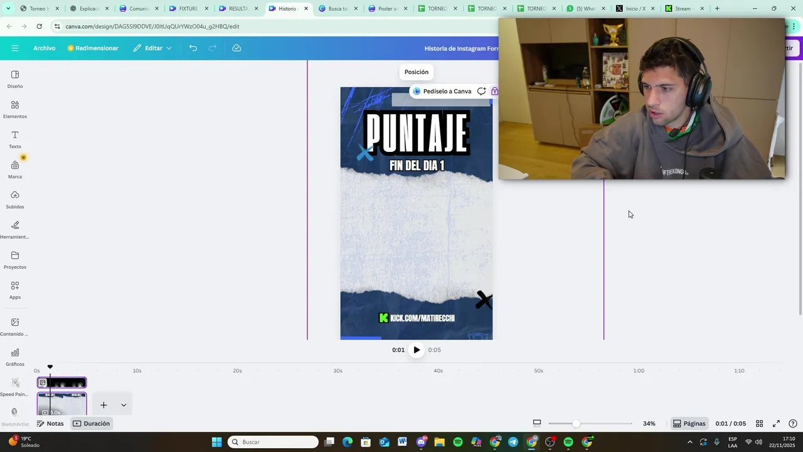Undo the last action

tap(193, 48)
